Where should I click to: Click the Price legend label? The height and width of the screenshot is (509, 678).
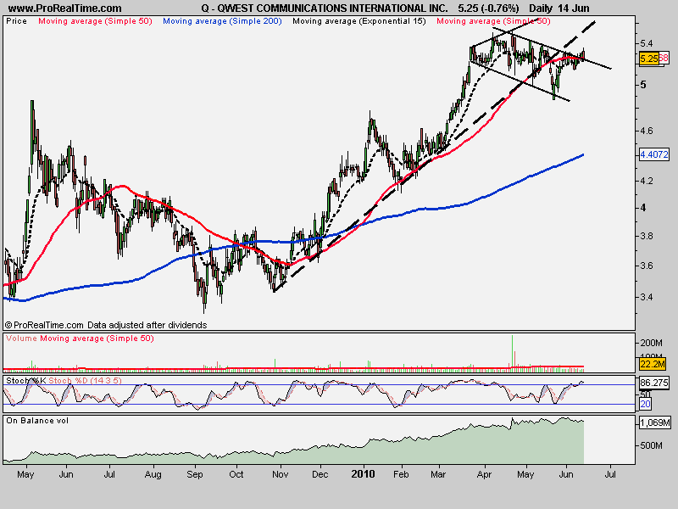point(16,20)
